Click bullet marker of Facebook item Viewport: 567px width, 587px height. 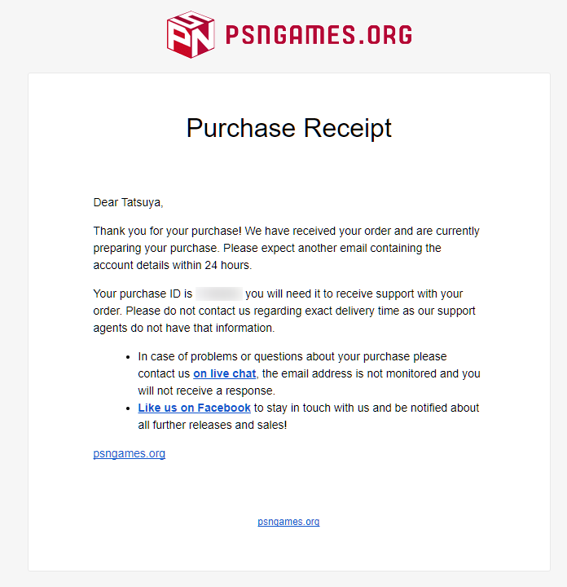pyautogui.click(x=128, y=408)
